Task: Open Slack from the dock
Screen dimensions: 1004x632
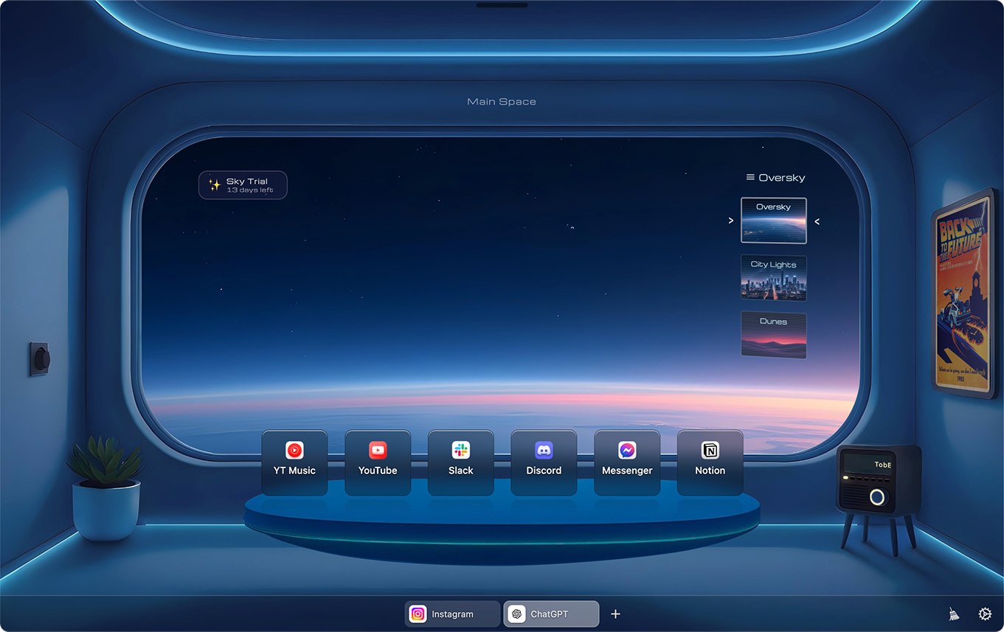Action: point(461,462)
